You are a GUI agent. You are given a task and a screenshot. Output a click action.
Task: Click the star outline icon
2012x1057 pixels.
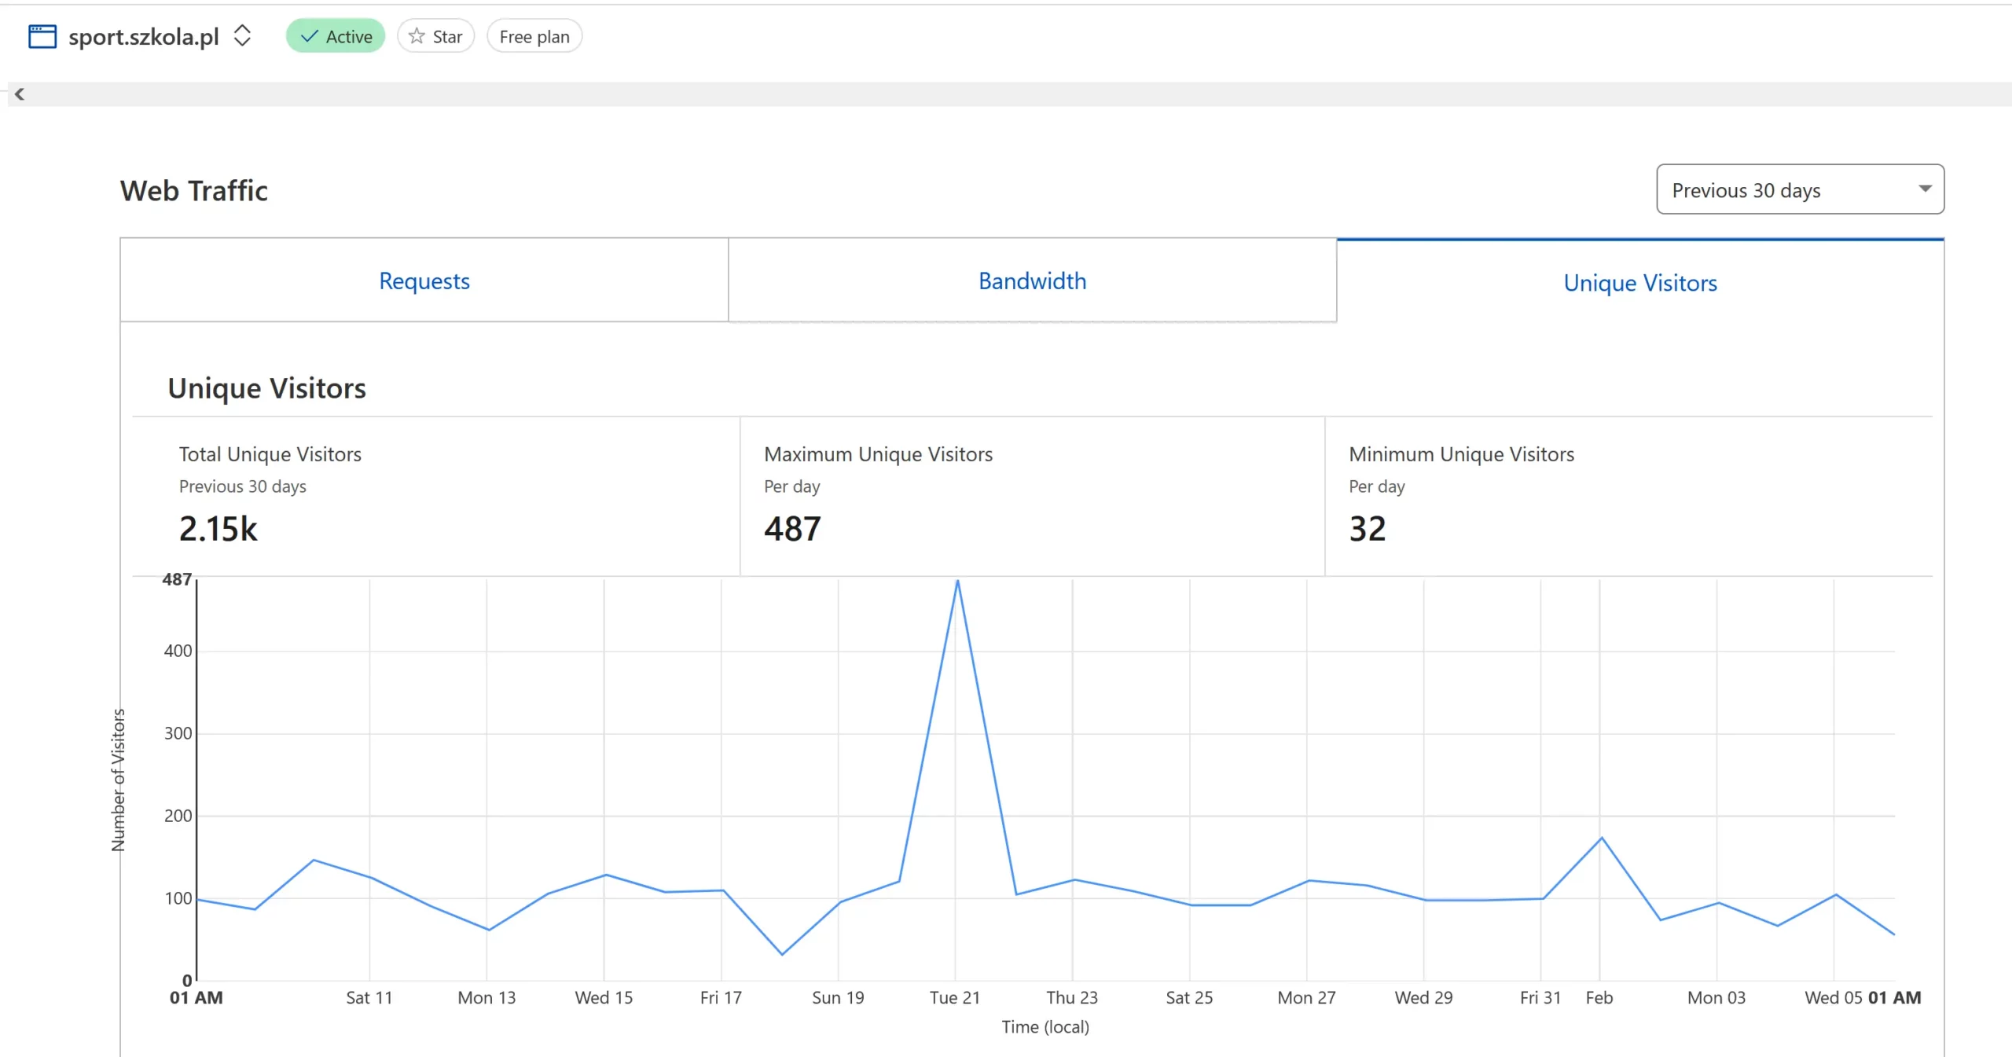[x=417, y=36]
